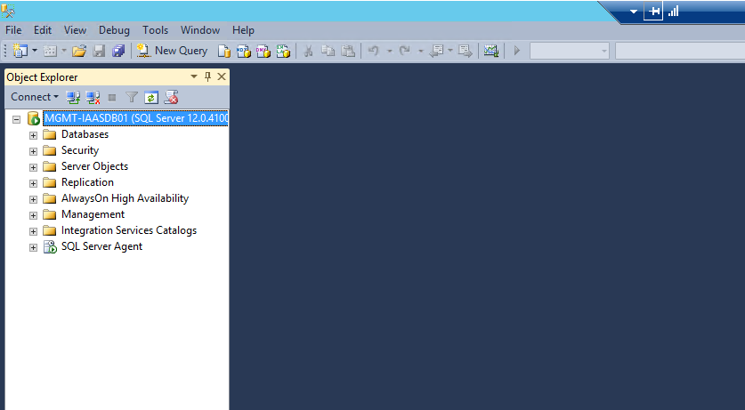Click the Stop square icon in Object Explorer

pos(112,97)
